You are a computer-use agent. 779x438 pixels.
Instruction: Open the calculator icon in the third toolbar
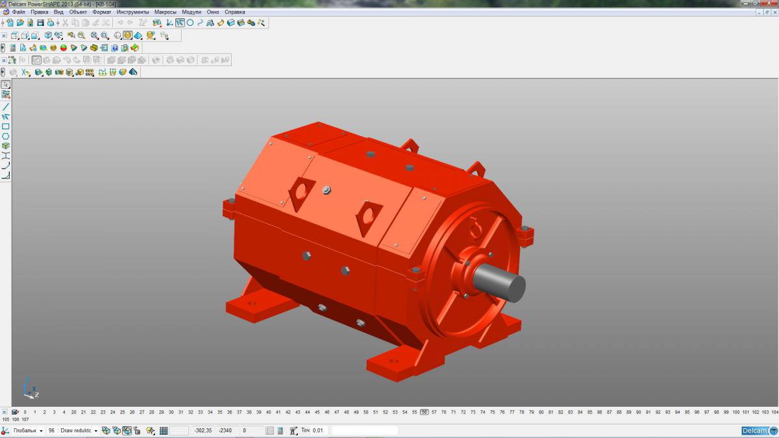coord(13,47)
